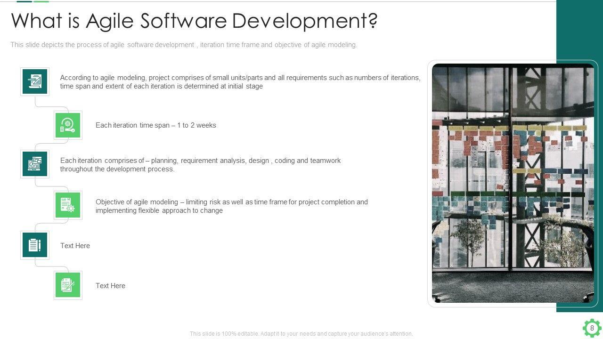Viewport: 603px width, 339px height.
Task: Click the green gear page number 8 badge
Action: coord(592,328)
